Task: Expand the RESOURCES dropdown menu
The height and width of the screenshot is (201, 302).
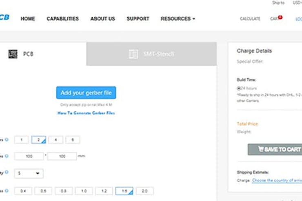Action: (178, 19)
